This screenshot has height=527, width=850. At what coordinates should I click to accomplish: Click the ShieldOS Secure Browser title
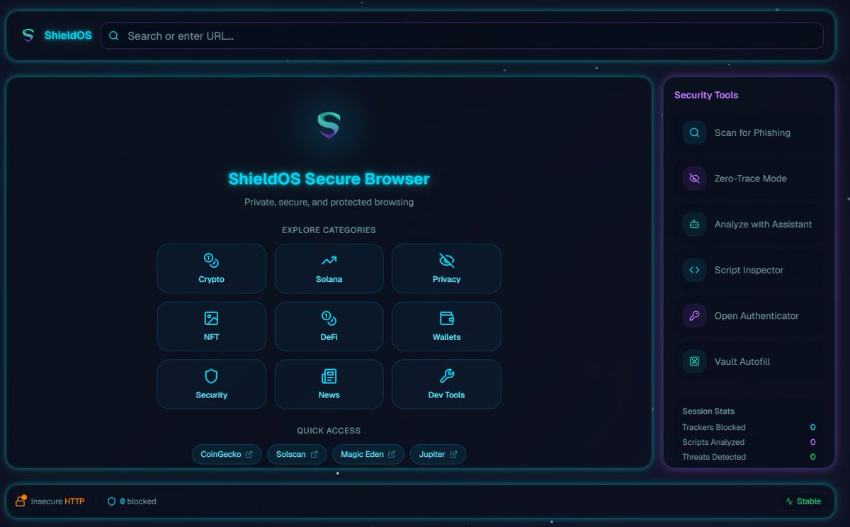click(329, 178)
